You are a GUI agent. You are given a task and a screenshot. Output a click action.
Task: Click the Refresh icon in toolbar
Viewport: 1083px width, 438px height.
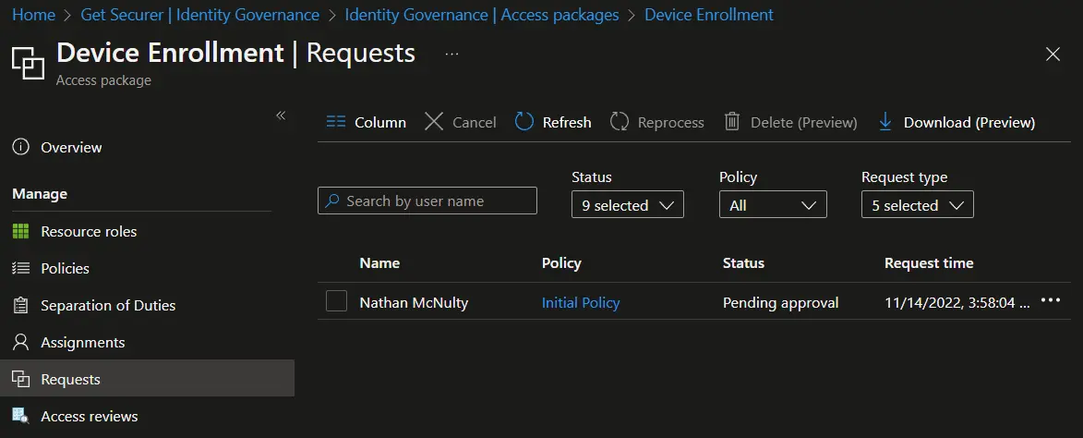coord(524,122)
